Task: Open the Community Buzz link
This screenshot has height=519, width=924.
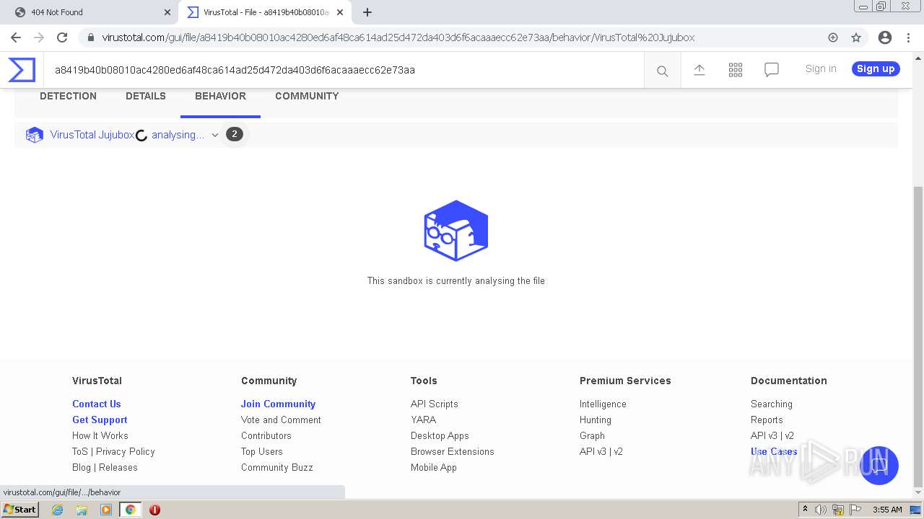Action: [x=277, y=467]
